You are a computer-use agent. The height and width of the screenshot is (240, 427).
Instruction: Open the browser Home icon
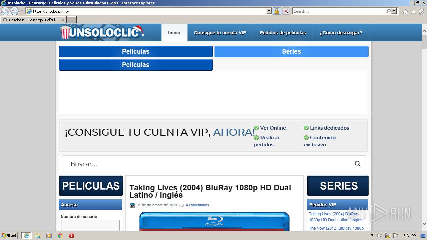click(405, 12)
